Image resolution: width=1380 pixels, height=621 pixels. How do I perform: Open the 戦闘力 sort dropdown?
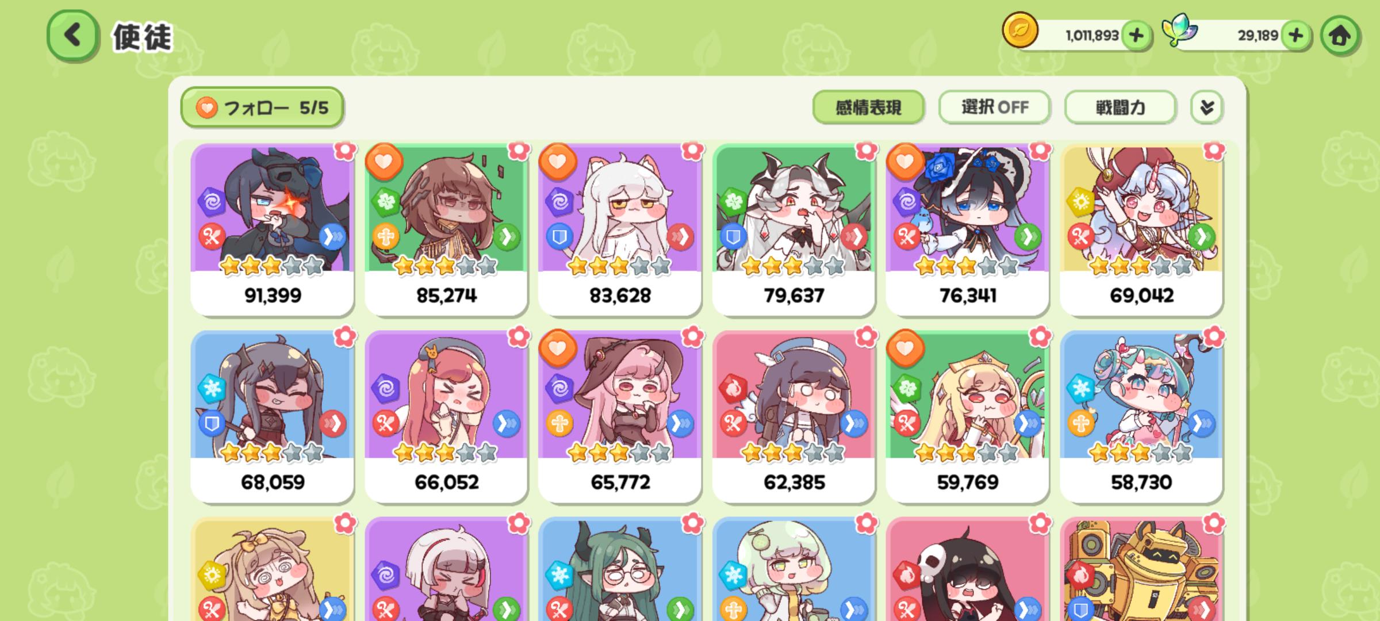pos(1120,108)
